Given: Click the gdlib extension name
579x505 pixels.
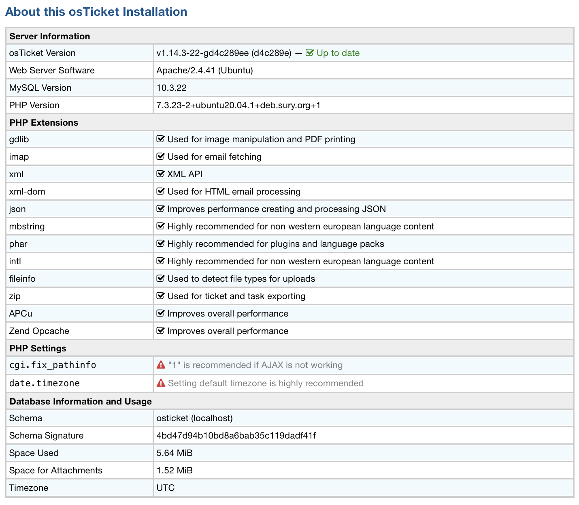Looking at the screenshot, I should (19, 139).
